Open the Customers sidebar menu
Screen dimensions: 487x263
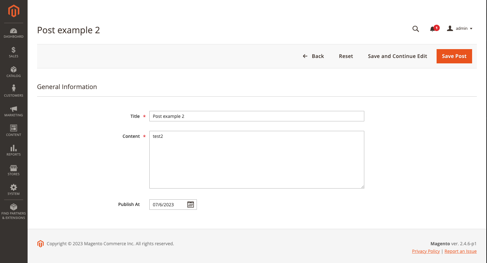[14, 91]
